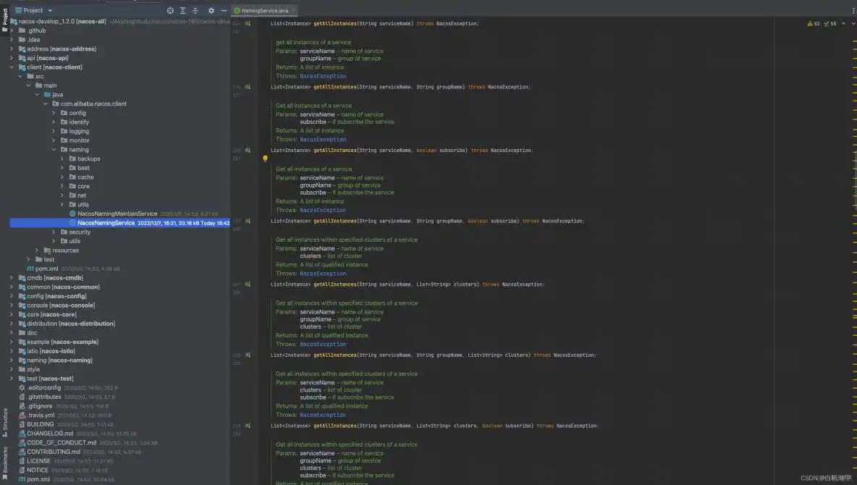Expand the address [nacos-address] module
857x485 pixels.
12,48
